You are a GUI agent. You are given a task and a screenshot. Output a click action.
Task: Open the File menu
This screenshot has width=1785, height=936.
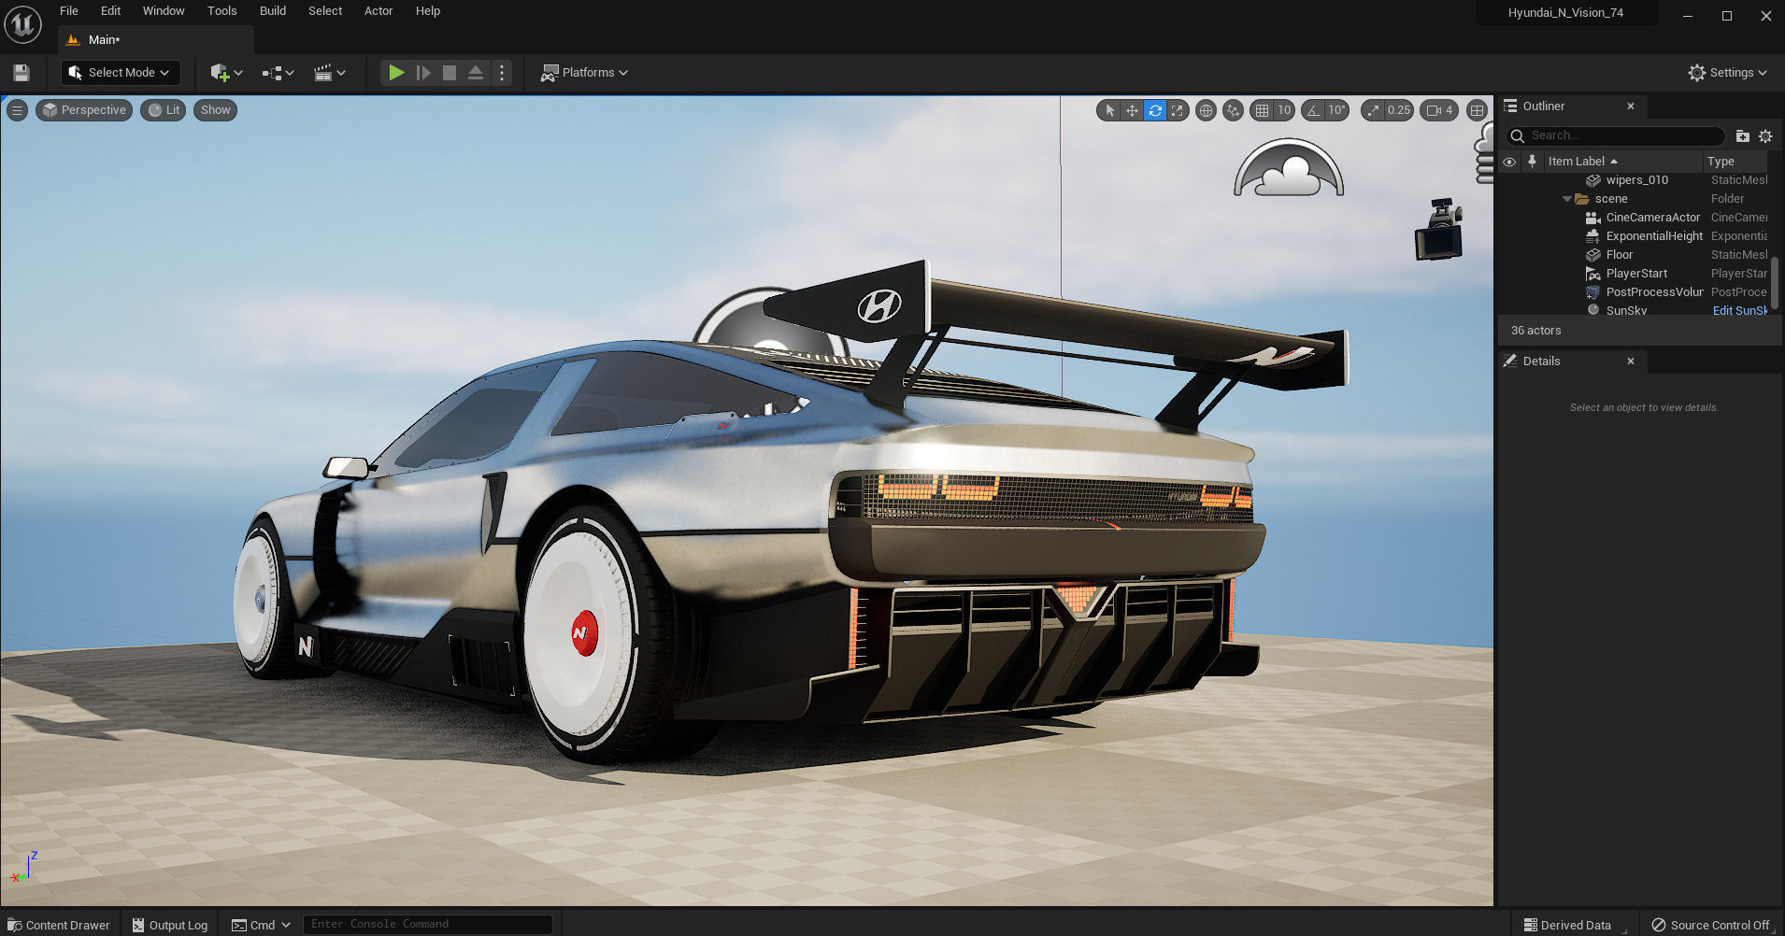[x=69, y=11]
